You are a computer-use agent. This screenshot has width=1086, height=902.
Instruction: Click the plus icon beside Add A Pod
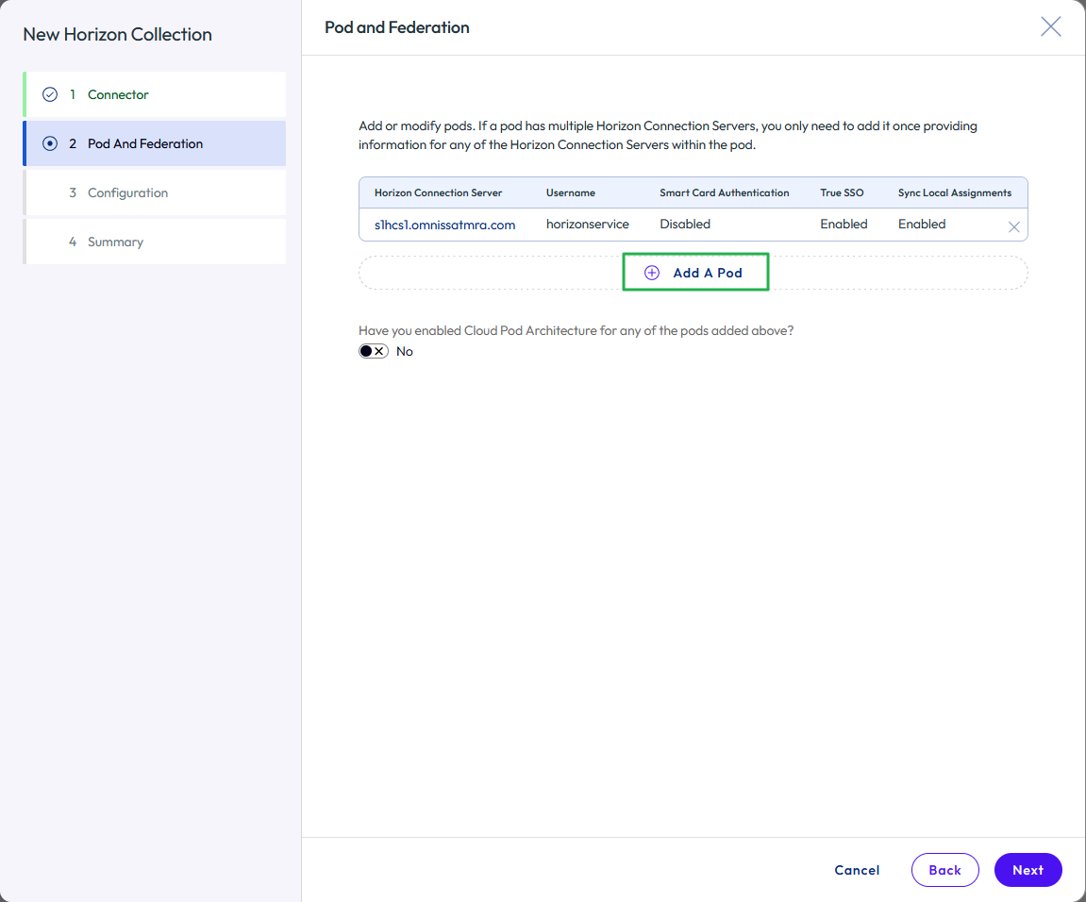(x=652, y=273)
